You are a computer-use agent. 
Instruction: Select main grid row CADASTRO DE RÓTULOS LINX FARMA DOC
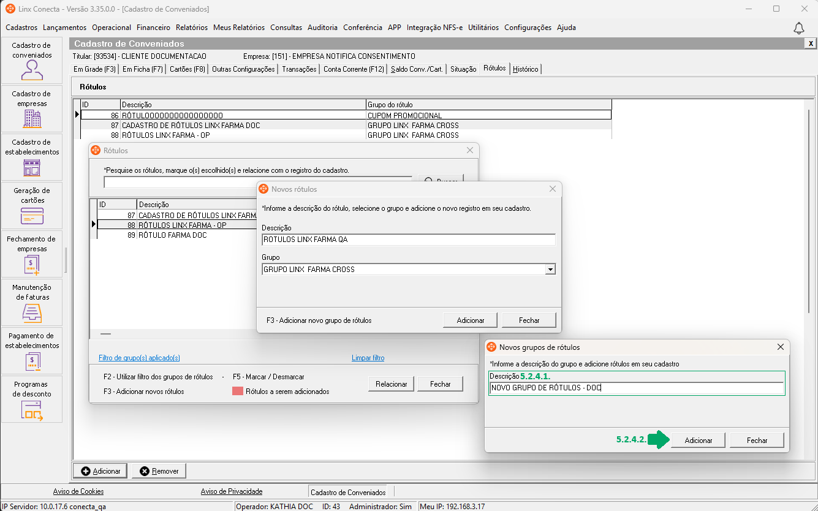346,125
